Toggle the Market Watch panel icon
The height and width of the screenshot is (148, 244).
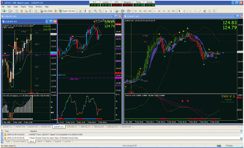[17, 11]
